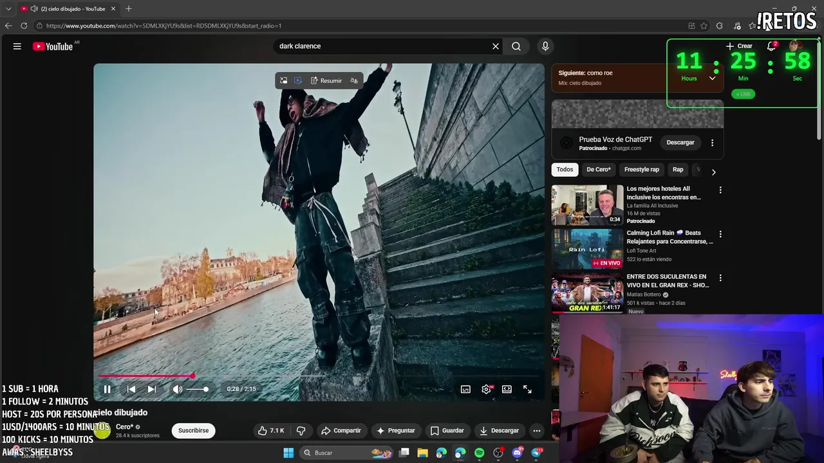This screenshot has width=824, height=463.
Task: Select the Freestyle rap filter chip
Action: click(642, 170)
